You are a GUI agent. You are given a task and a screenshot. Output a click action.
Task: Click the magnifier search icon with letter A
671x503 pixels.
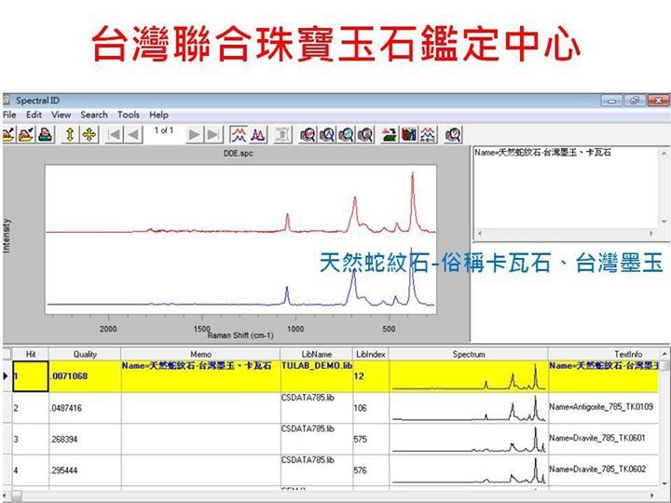327,135
